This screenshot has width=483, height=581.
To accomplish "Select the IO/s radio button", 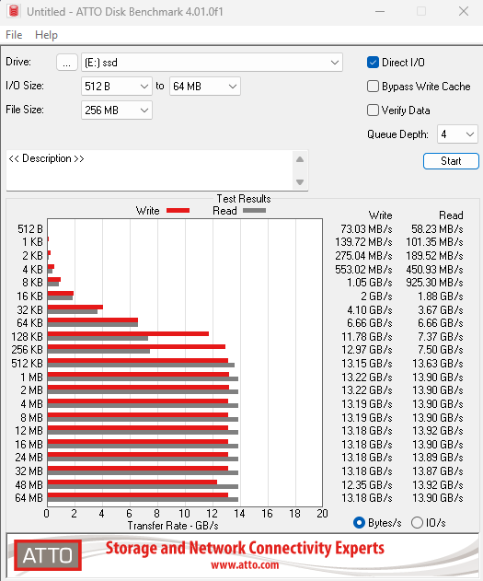I will click(x=417, y=523).
